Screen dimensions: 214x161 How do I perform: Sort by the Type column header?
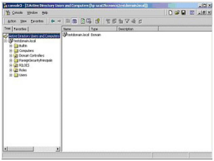click(103, 29)
